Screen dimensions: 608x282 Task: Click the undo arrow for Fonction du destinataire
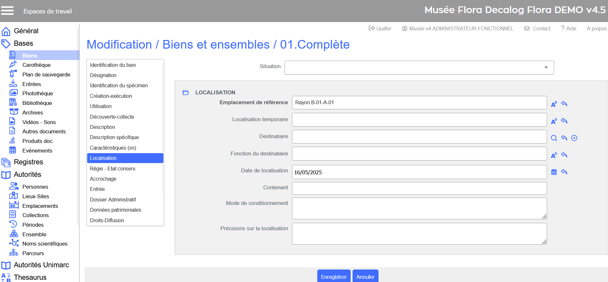pos(564,155)
